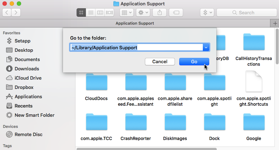Click the Edit Tags toolbar button

click(x=176, y=12)
